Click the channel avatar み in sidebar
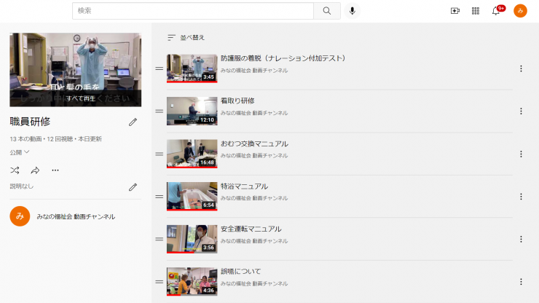The image size is (539, 303). point(20,216)
